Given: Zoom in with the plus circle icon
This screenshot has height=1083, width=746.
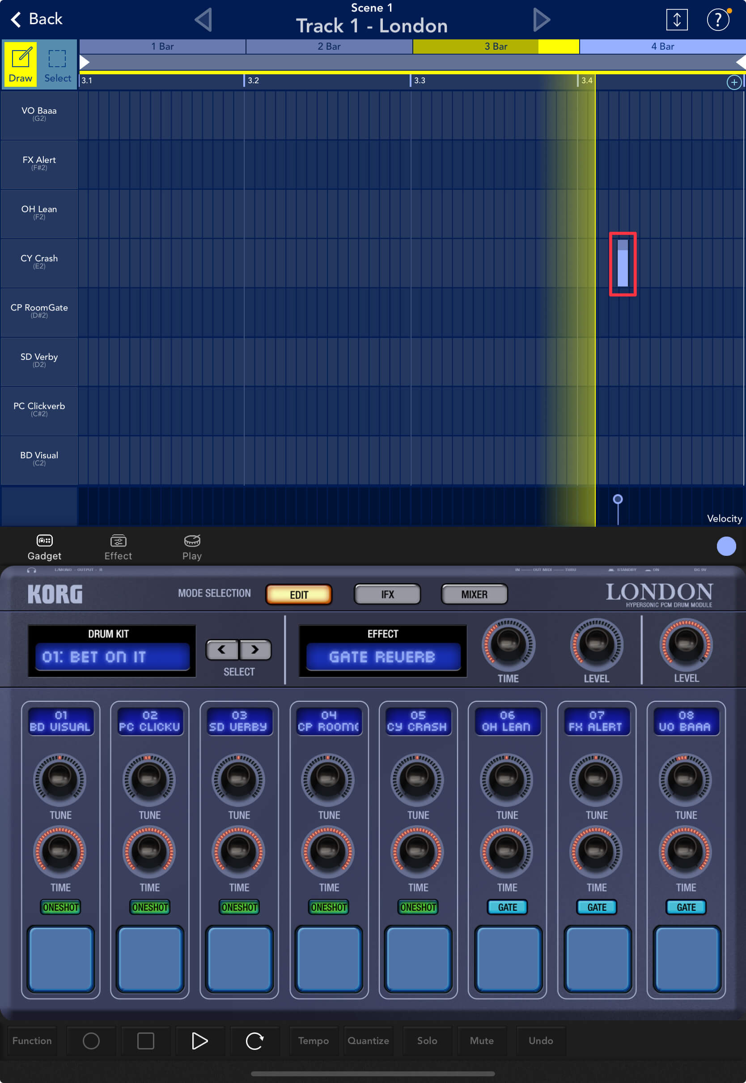Looking at the screenshot, I should pos(734,82).
